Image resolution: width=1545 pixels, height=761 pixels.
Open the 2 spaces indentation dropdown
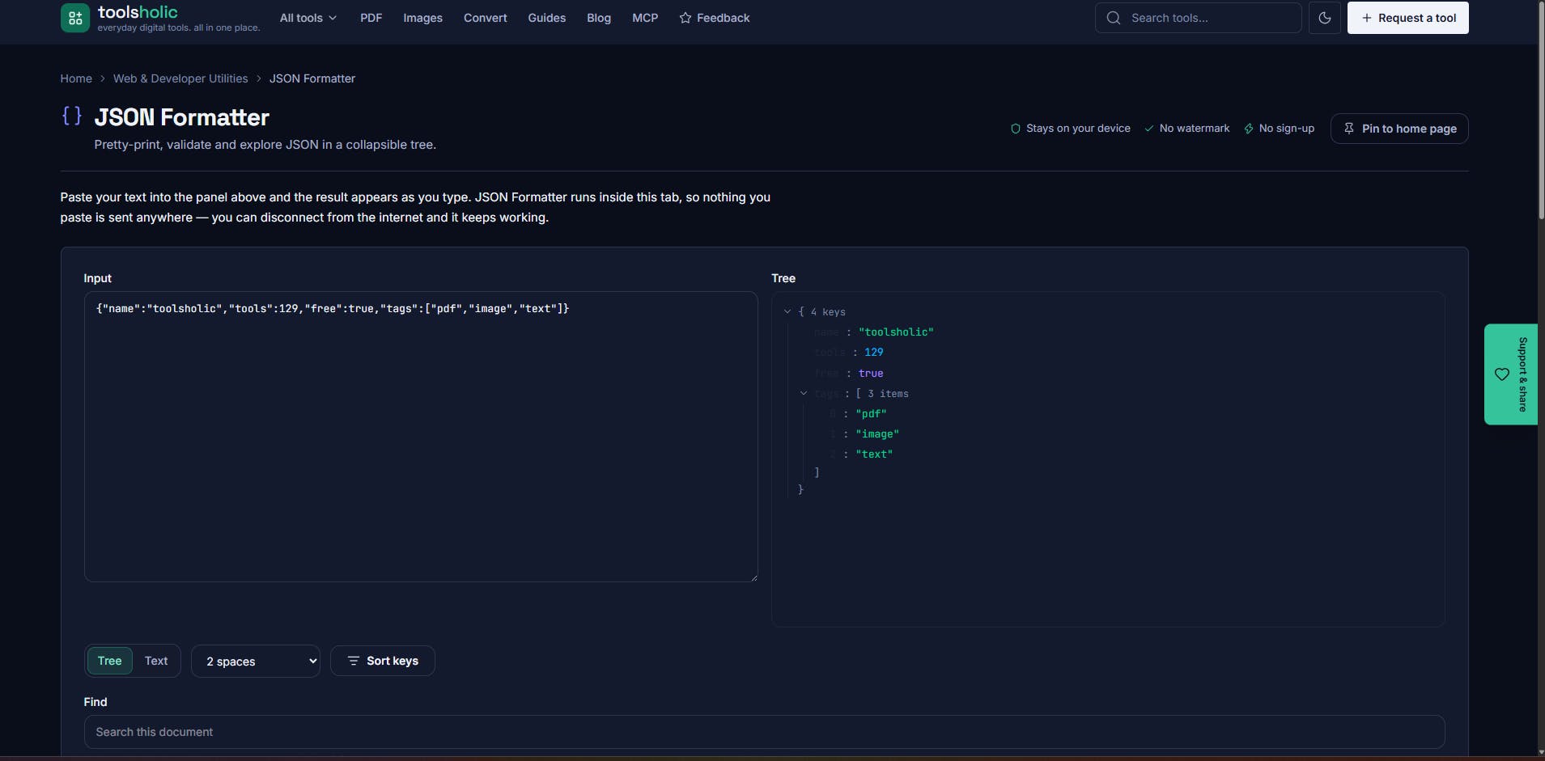[256, 662]
